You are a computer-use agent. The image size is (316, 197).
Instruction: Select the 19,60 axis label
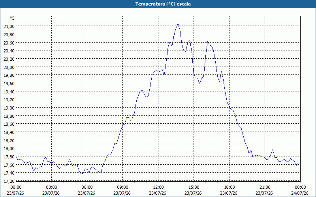click(x=9, y=84)
